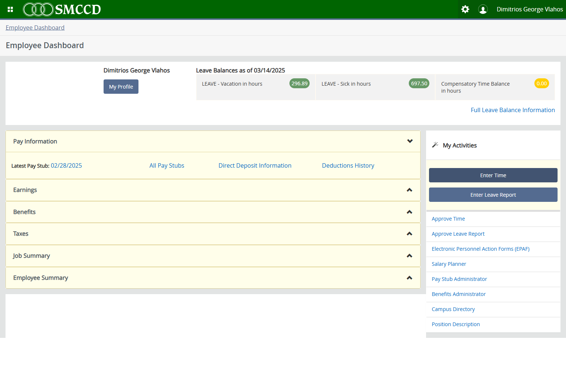The image size is (566, 382).
Task: Open Campus Directory link
Action: [x=453, y=309]
